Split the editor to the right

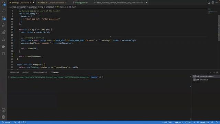[x=213, y=3]
